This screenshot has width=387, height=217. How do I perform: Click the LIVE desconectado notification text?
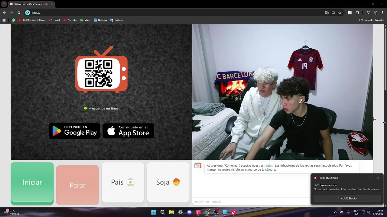(x=325, y=185)
